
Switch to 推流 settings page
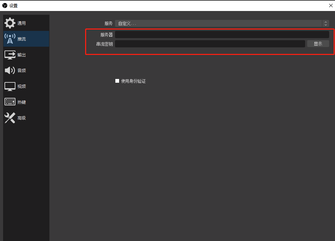[26, 39]
